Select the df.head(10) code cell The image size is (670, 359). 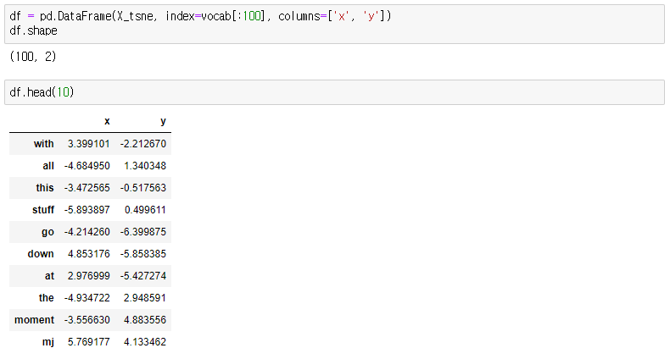pyautogui.click(x=334, y=92)
